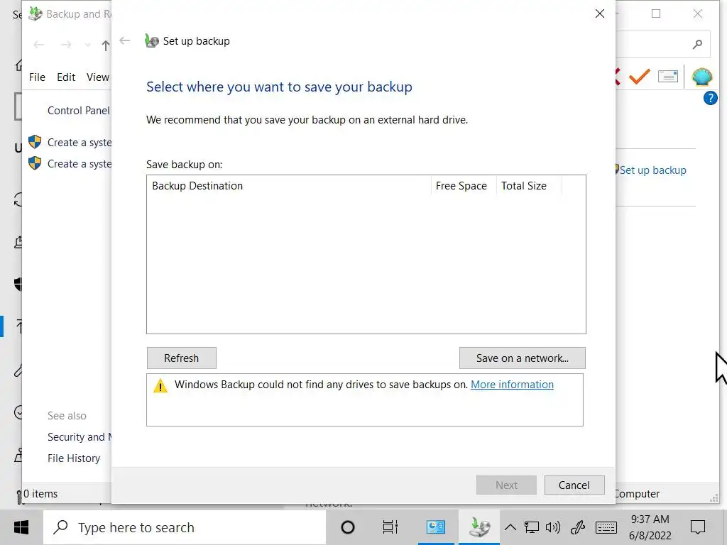
Task: Click Cancel in Set up backup dialog
Action: point(574,485)
